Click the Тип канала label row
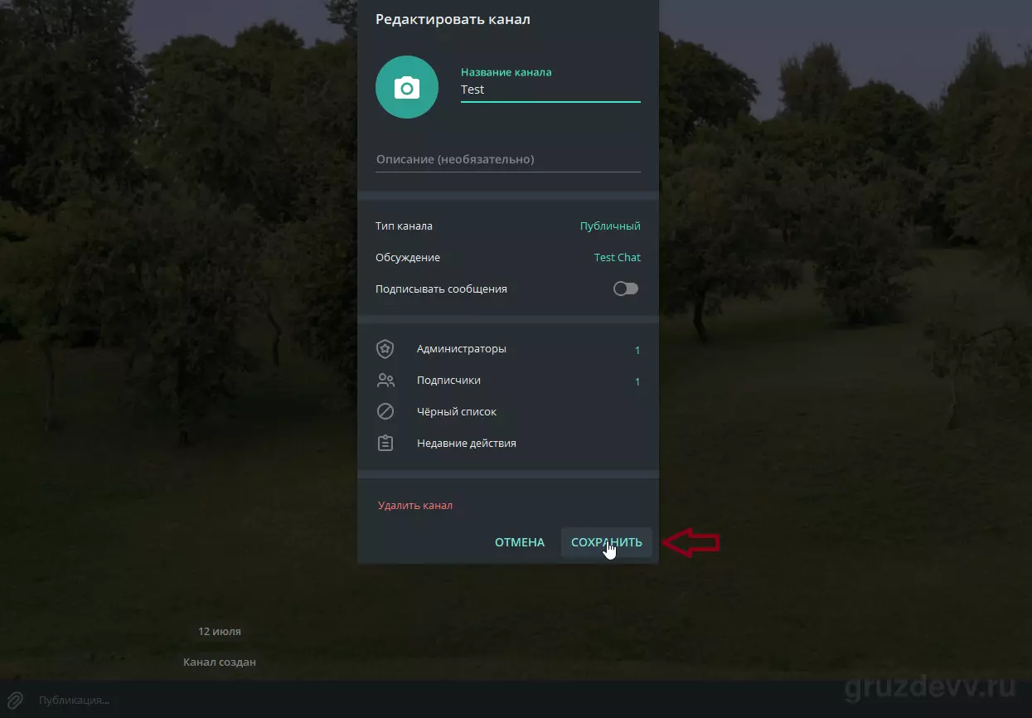1032x718 pixels. 508,226
